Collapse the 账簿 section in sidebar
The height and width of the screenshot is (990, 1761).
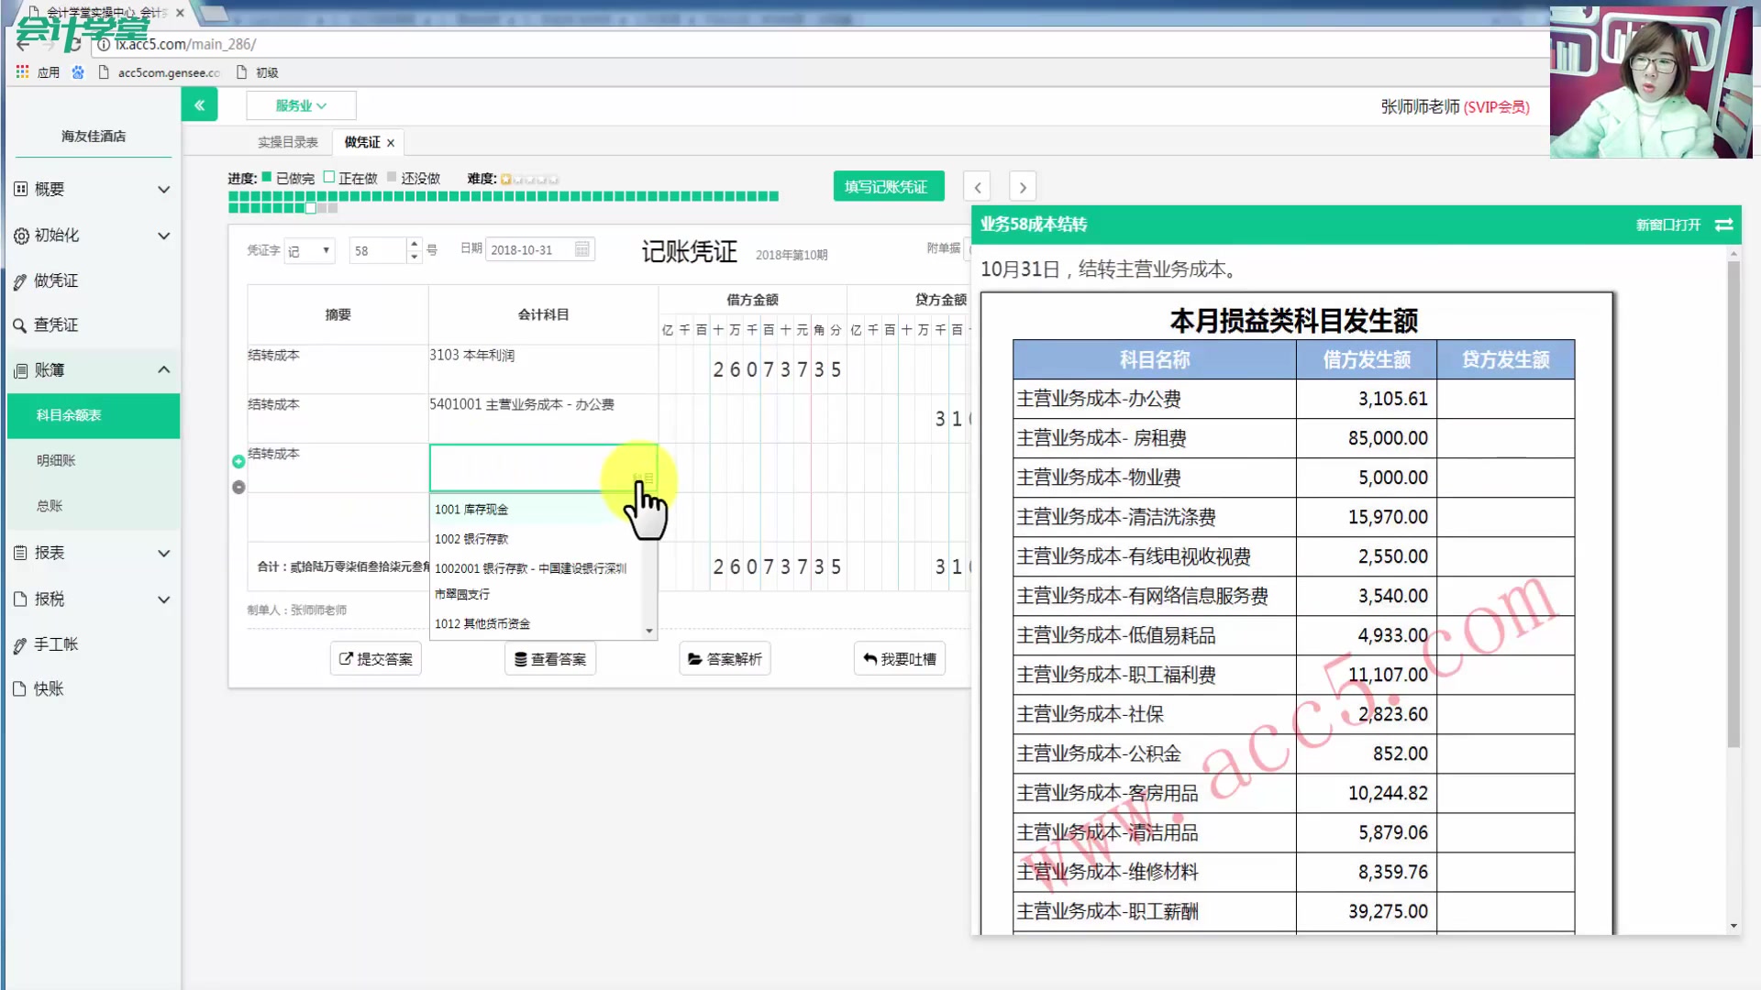coord(164,369)
